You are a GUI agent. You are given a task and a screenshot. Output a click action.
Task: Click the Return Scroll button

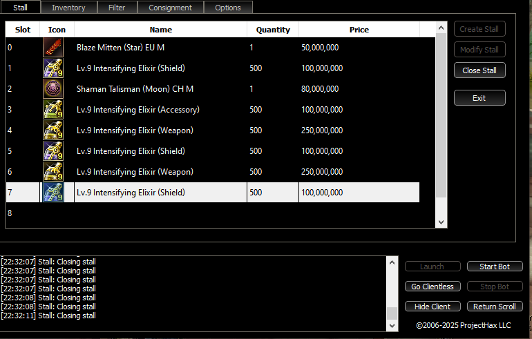point(495,307)
